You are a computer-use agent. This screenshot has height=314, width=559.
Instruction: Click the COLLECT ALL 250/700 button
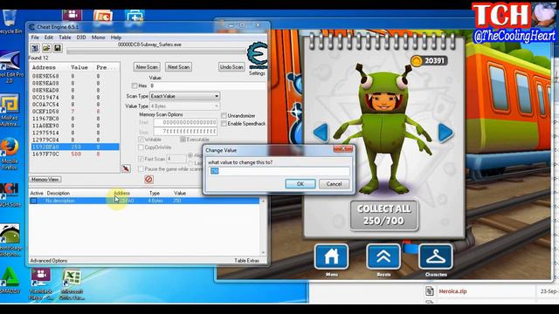pyautogui.click(x=383, y=215)
